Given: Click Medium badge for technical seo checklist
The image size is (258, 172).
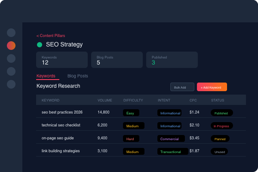Looking at the screenshot, I should tap(134, 126).
